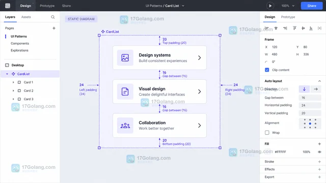Open the Explorations page
Viewport: 326px width, 183px height.
(19, 50)
